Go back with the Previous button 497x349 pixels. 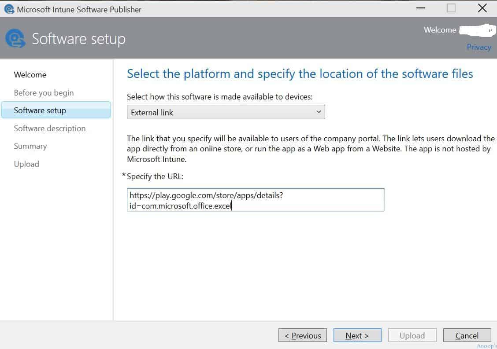coord(302,335)
